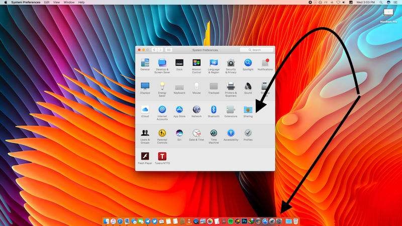Open the Time Machine pane
The width and height of the screenshot is (402, 226).
coord(214,133)
